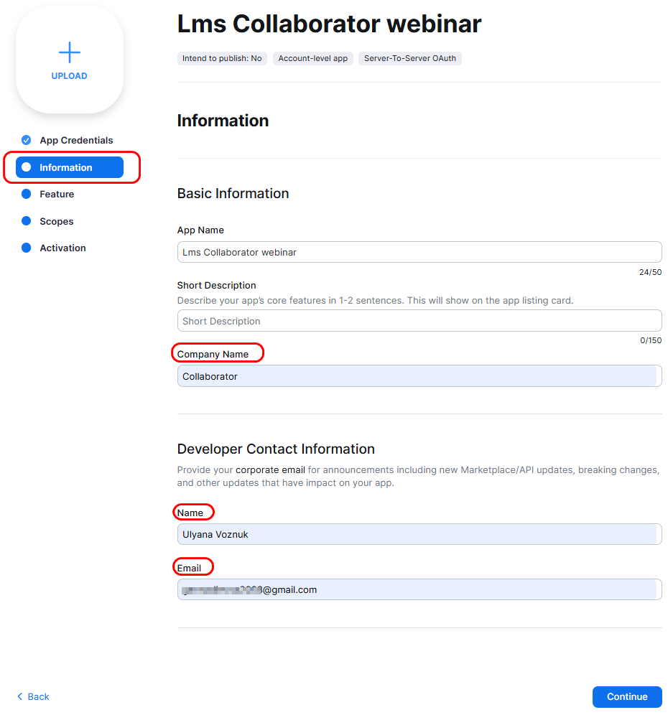Click the Scopes step dot icon
This screenshot has width=668, height=715.
coord(27,221)
